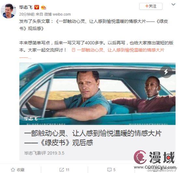The height and width of the screenshot is (173, 179).
Task: Open the weibo.com source link
Action: pos(62,14)
